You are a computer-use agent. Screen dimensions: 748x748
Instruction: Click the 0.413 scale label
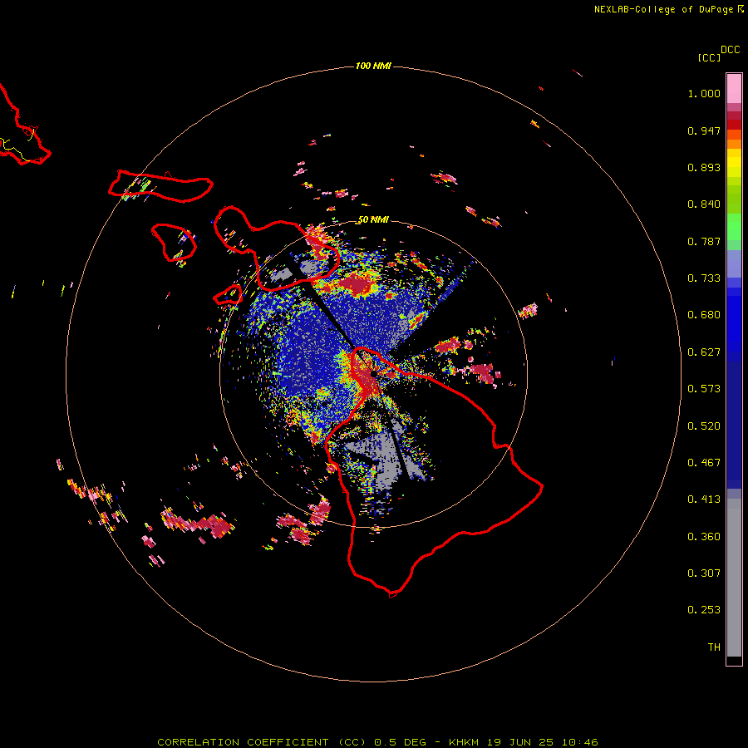(704, 499)
